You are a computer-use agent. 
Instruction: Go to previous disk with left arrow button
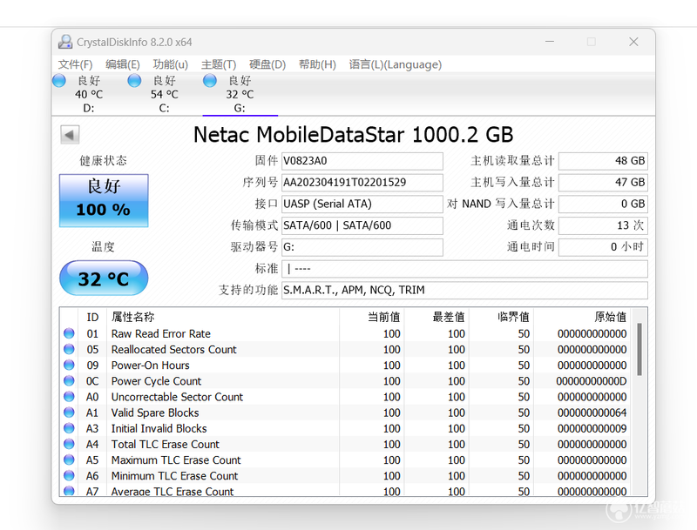70,135
